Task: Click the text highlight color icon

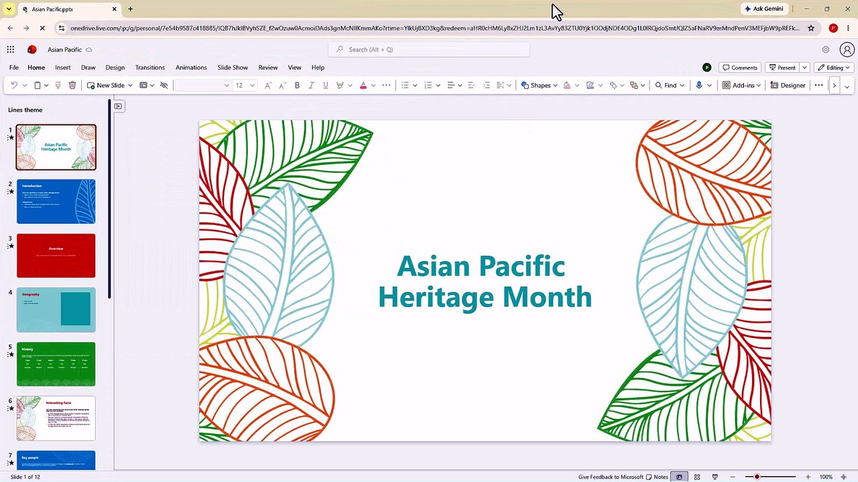Action: [x=340, y=86]
